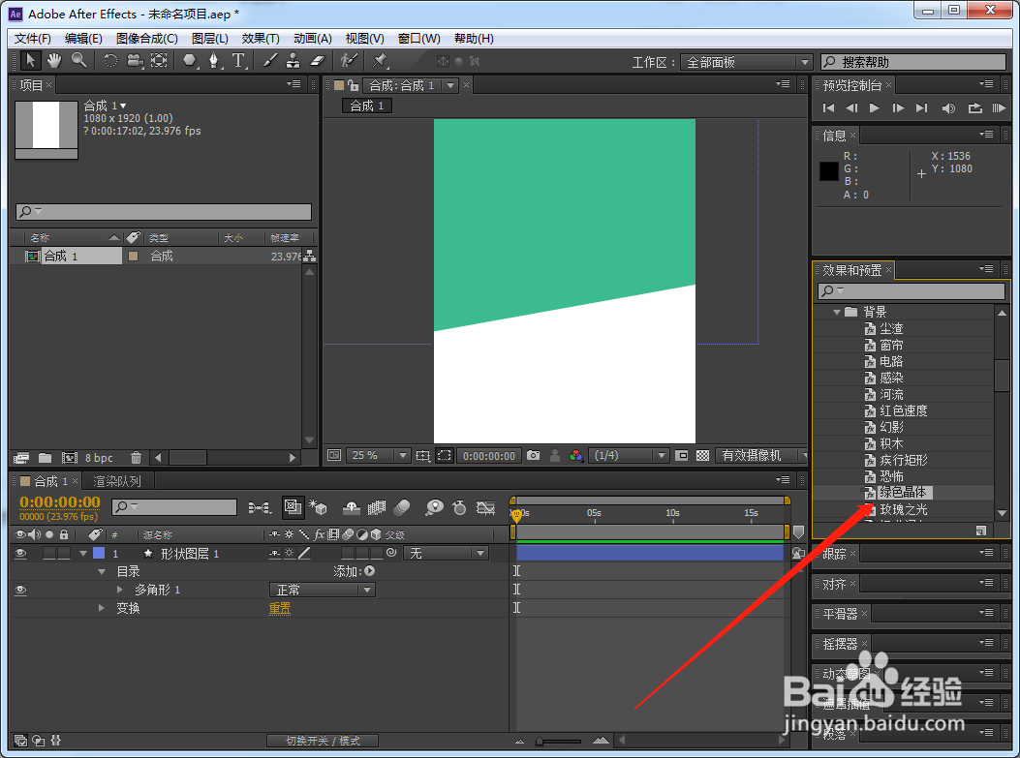The height and width of the screenshot is (758, 1020).
Task: Click the loop option in preview console
Action: (x=974, y=107)
